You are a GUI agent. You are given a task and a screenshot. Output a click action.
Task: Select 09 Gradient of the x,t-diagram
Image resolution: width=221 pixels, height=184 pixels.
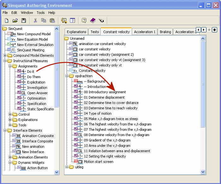[107, 140]
